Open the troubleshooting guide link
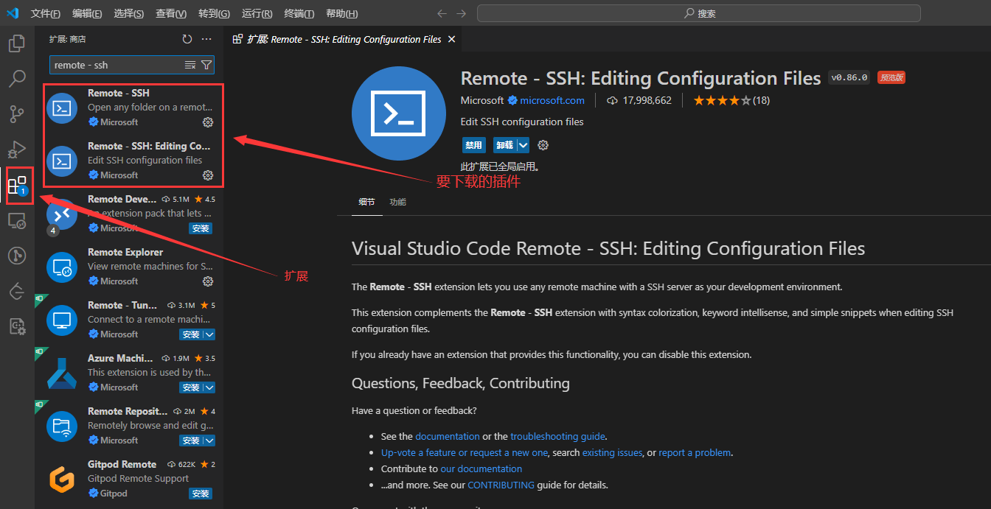The width and height of the screenshot is (991, 509). pos(558,436)
